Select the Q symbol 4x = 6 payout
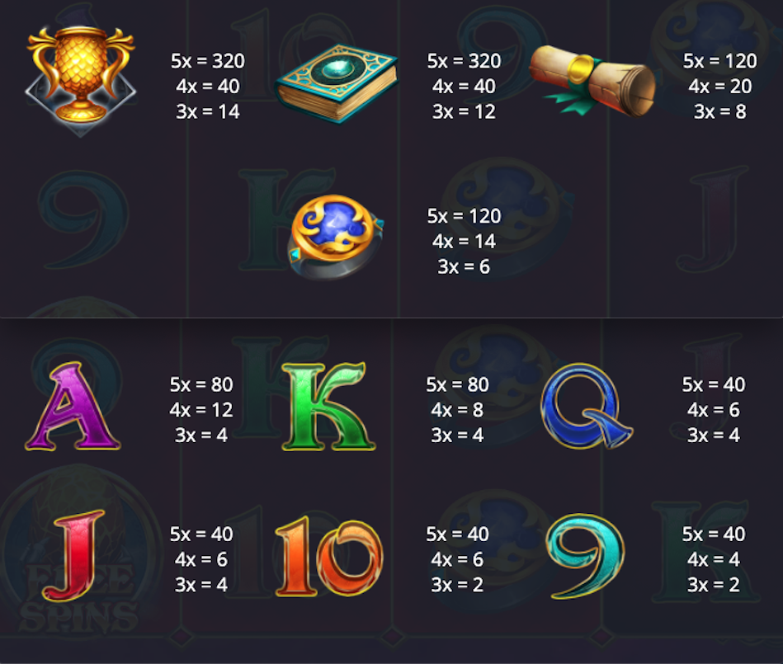 (714, 410)
